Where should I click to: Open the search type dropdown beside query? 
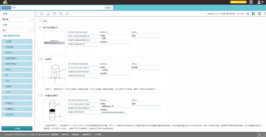[108, 8]
